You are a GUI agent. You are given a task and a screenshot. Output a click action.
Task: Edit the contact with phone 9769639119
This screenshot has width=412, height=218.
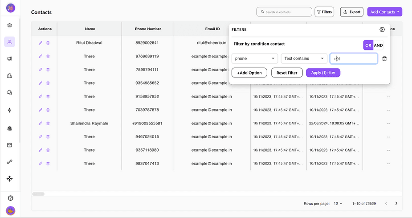coord(41,56)
